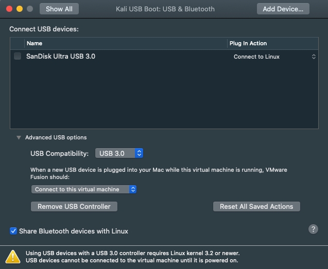Close the USB & Bluetooth settings window
The image size is (328, 269).
point(9,9)
